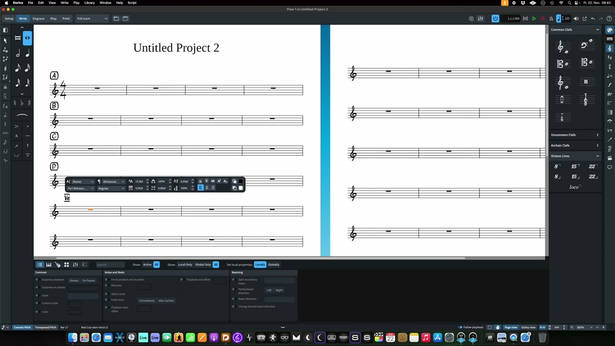This screenshot has width=615, height=346.
Task: Select Galley view in the status bar
Action: (x=528, y=327)
